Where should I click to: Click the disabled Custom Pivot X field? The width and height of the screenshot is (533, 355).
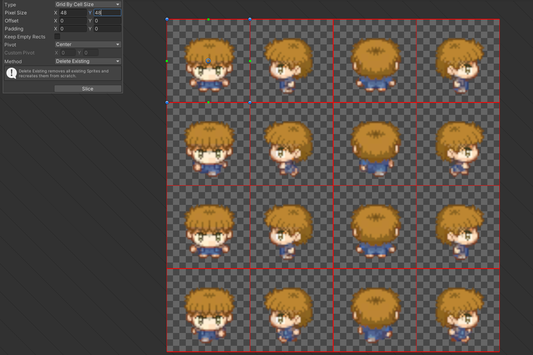tap(68, 53)
